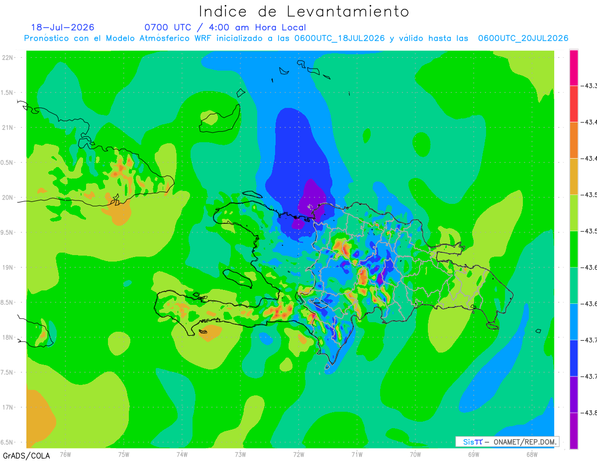Click the '73W' longitude label
Image resolution: width=597 pixels, height=461 pixels.
tap(240, 454)
